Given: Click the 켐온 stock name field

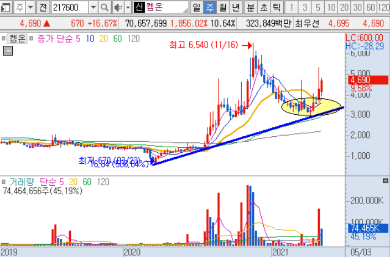Looking at the screenshot, I should tap(160, 7).
